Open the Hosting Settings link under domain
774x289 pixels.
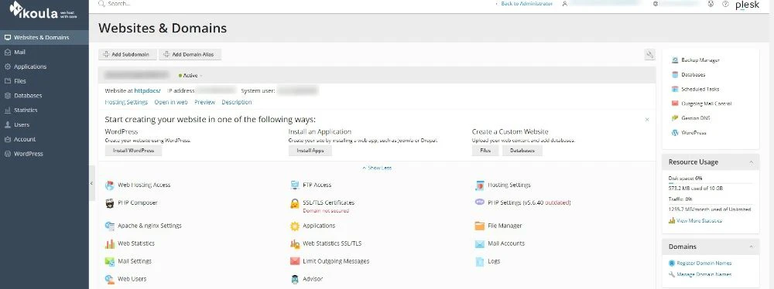126,102
